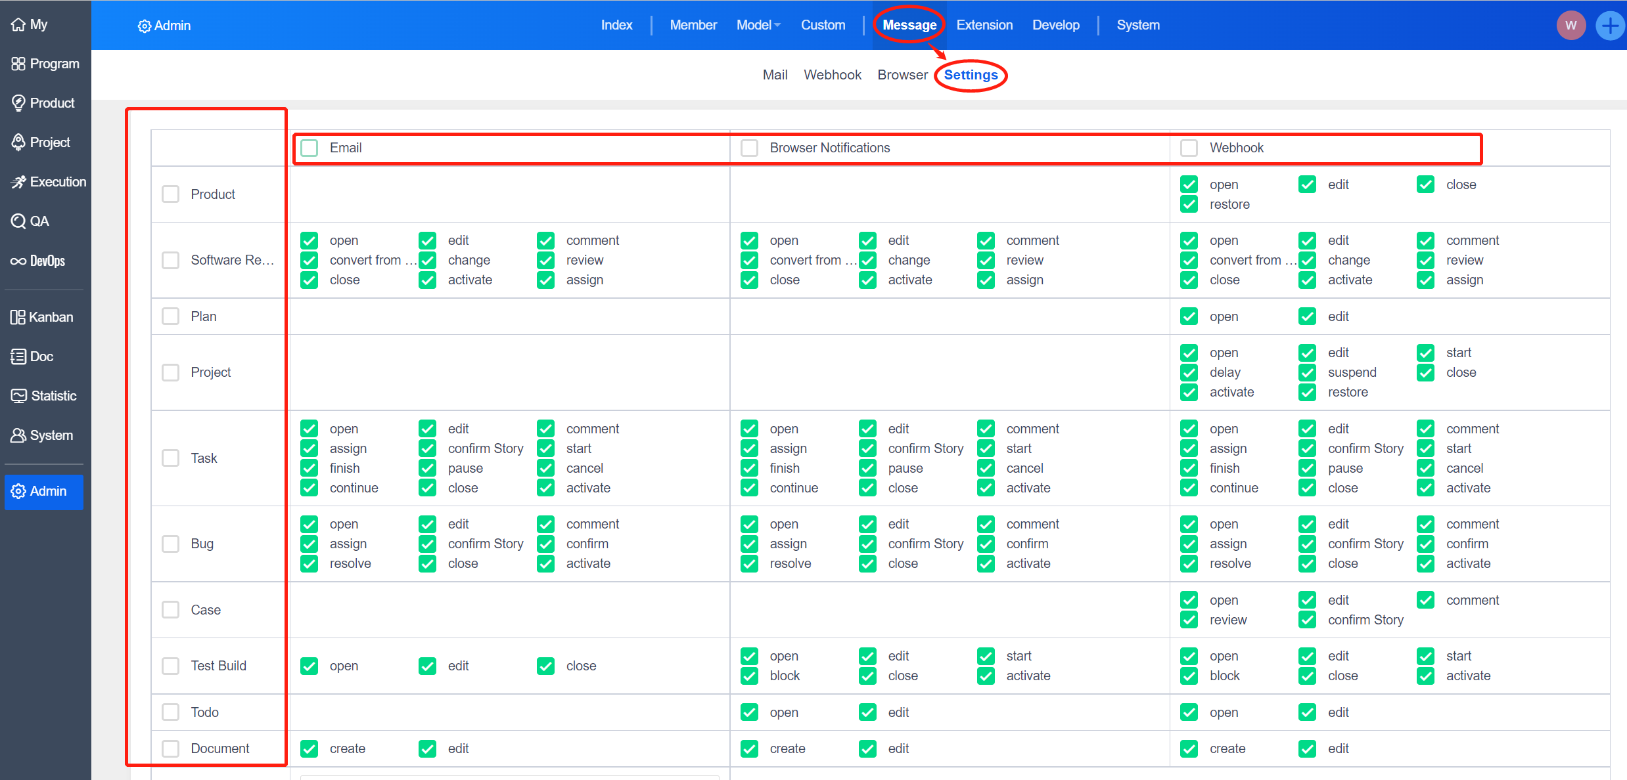The height and width of the screenshot is (780, 1627).
Task: Open Kanban board sidebar icon
Action: (18, 317)
